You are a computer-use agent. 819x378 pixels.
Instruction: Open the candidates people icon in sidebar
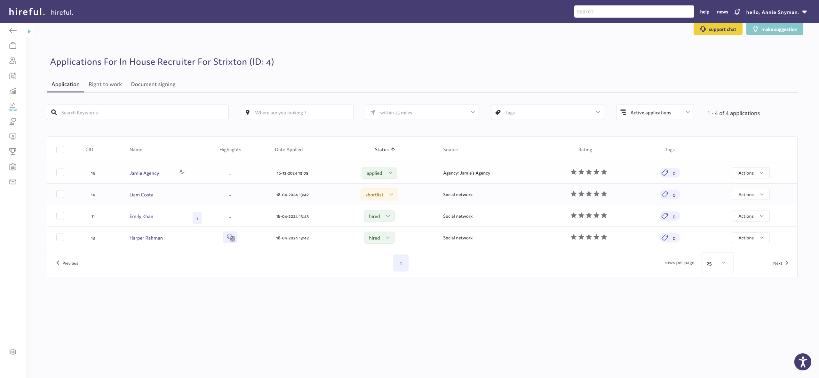pos(13,60)
